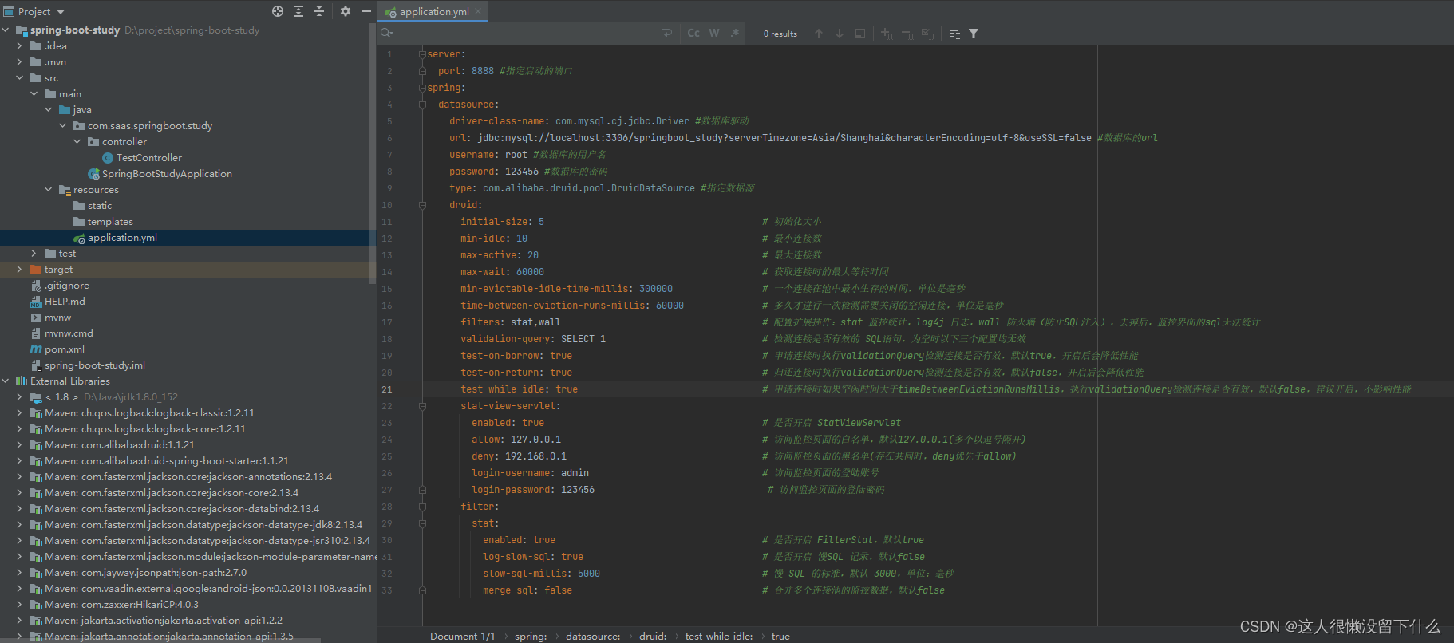Click the datasource: breadcrumb
Image resolution: width=1454 pixels, height=643 pixels.
click(593, 636)
